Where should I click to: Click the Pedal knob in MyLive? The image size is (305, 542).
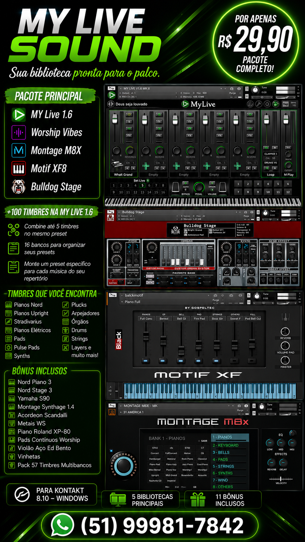click(x=199, y=187)
